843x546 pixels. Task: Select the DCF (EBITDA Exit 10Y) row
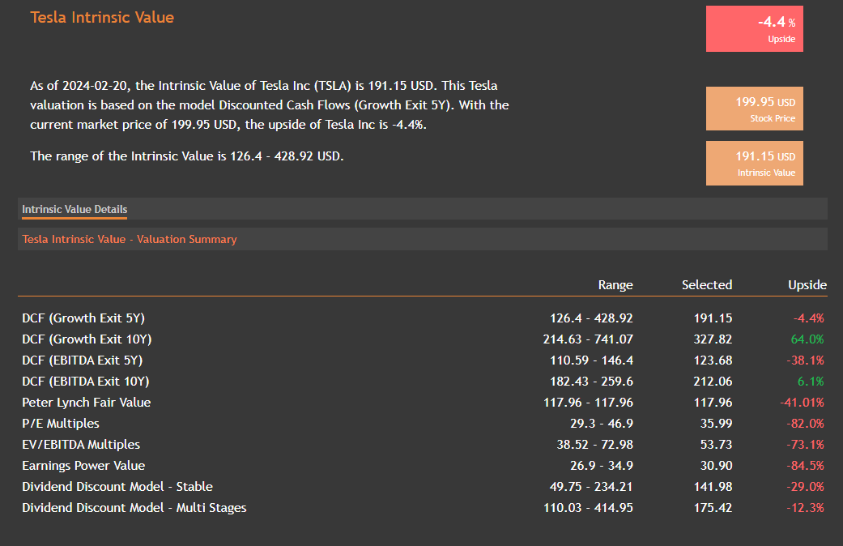85,382
